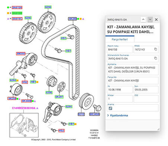Viewport: 168px width, 146px height.
Task: Select the HB1 callout beside bottom HS2
Action: coord(71,124)
